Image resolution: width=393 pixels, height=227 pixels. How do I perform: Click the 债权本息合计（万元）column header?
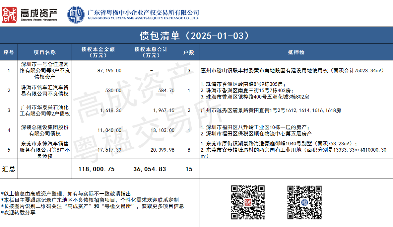click(x=151, y=52)
